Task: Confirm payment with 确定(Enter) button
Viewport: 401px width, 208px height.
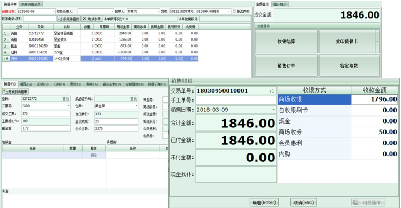Action: [264, 202]
